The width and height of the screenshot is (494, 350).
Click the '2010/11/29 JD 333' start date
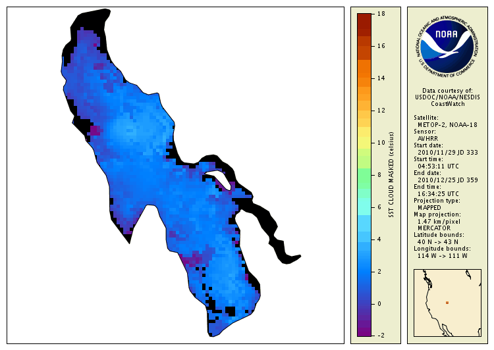[448, 153]
